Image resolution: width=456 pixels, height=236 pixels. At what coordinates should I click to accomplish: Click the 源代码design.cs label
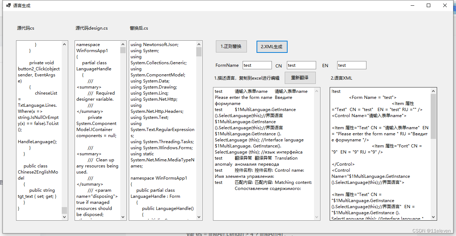pos(92,28)
